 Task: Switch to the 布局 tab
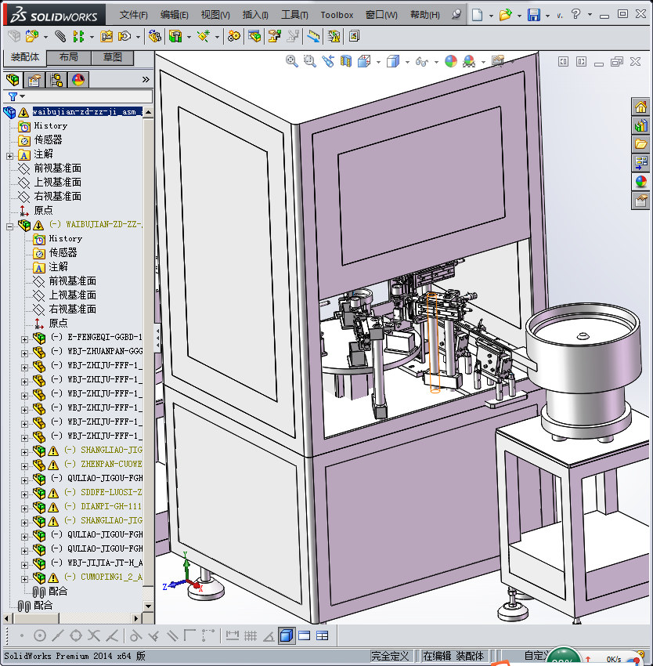tap(68, 57)
